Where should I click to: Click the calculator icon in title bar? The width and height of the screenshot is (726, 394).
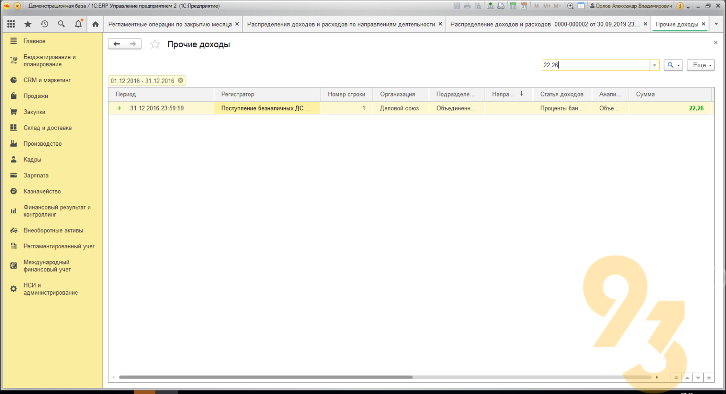[x=513, y=6]
